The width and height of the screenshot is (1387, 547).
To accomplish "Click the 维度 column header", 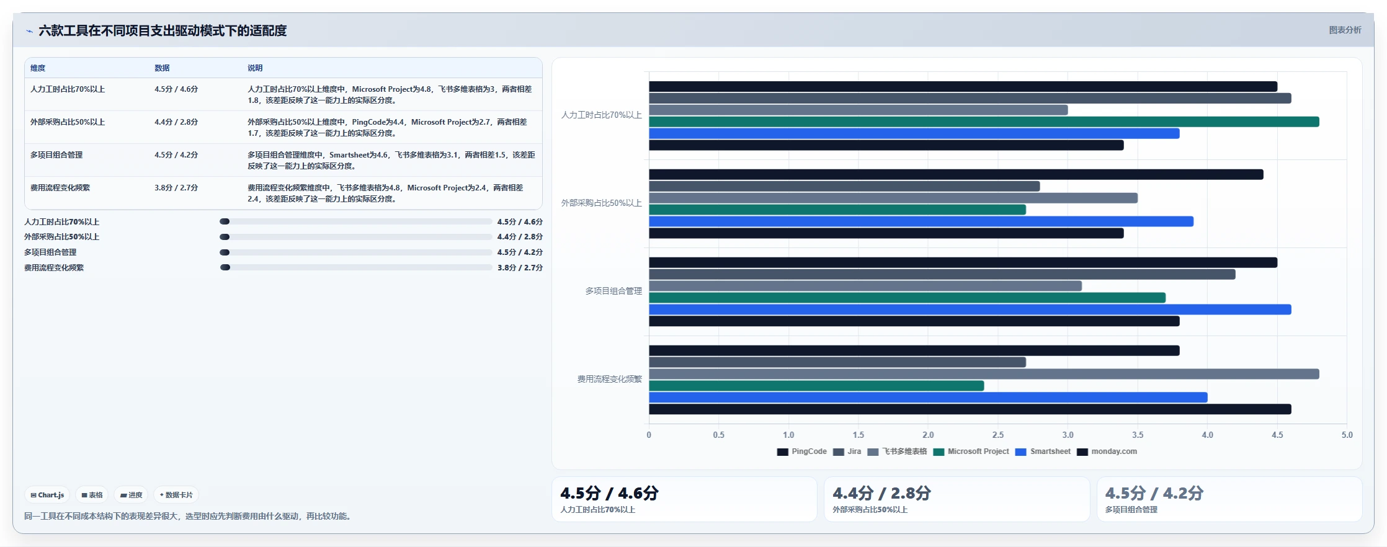I will [38, 68].
